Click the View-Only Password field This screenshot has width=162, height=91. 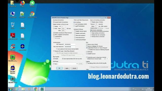pos(70,47)
